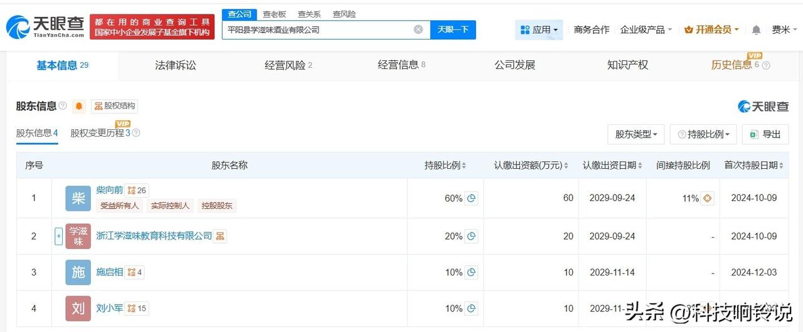Click the orange alert bell beside 股东信息

(x=79, y=106)
